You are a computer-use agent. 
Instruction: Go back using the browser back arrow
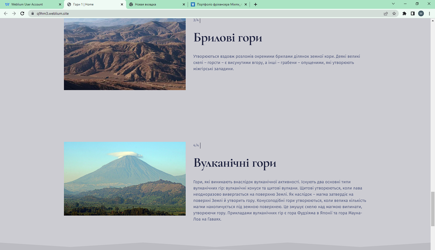tap(6, 13)
